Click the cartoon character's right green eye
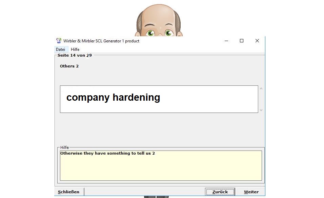The height and width of the screenshot is (198, 324). (168, 33)
